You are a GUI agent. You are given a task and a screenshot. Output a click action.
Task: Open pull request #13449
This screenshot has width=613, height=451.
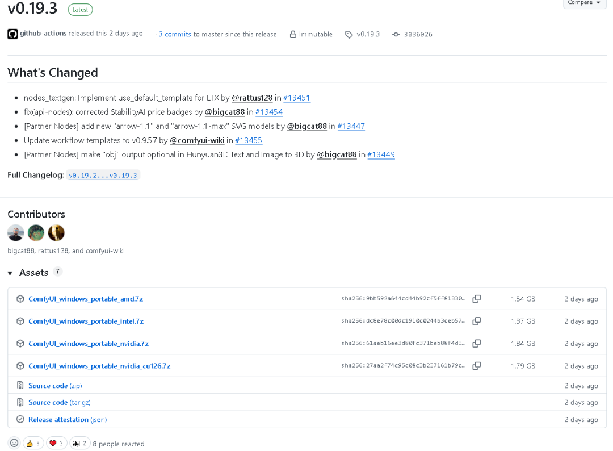(381, 154)
